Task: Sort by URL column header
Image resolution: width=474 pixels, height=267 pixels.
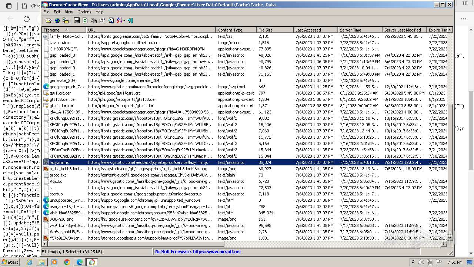Action: [x=151, y=30]
